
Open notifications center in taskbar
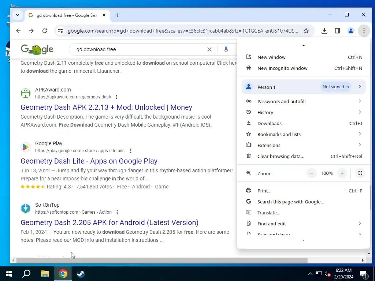pos(363,274)
